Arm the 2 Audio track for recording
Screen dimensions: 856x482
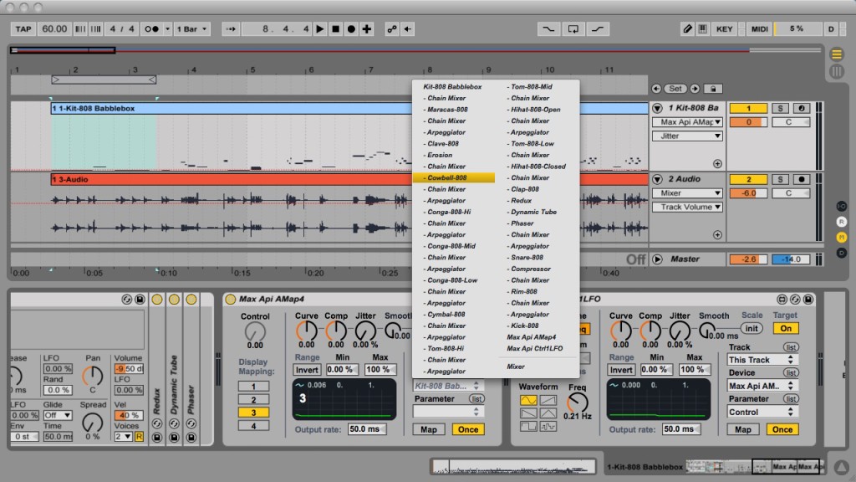click(x=801, y=179)
